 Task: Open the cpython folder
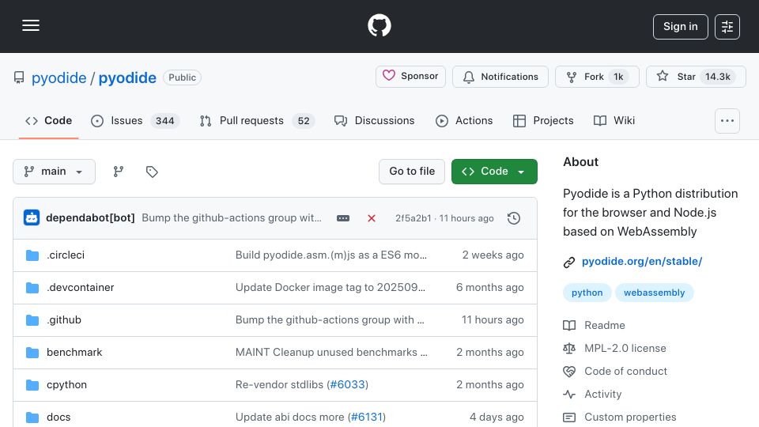click(66, 385)
